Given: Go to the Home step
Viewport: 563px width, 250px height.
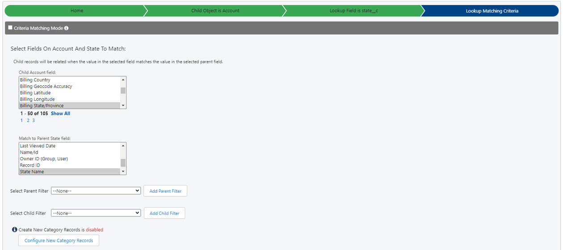Looking at the screenshot, I should point(77,11).
